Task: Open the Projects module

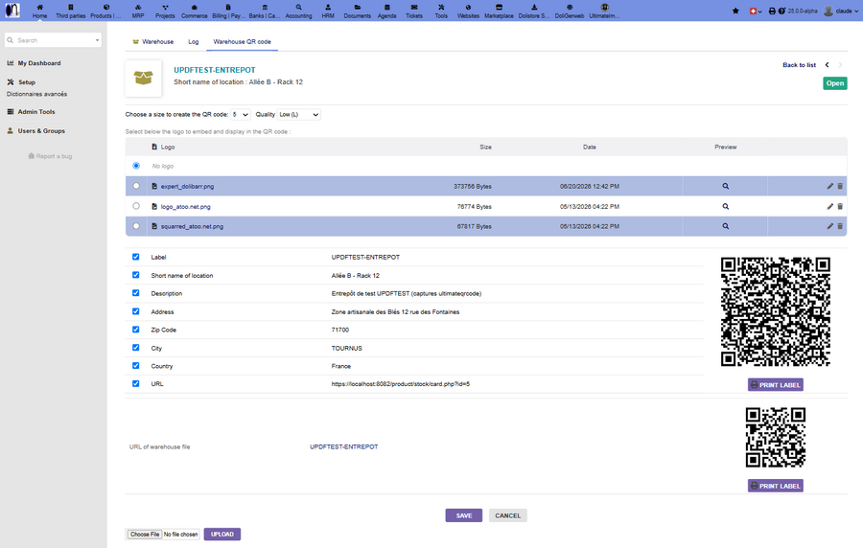Action: click(x=165, y=11)
